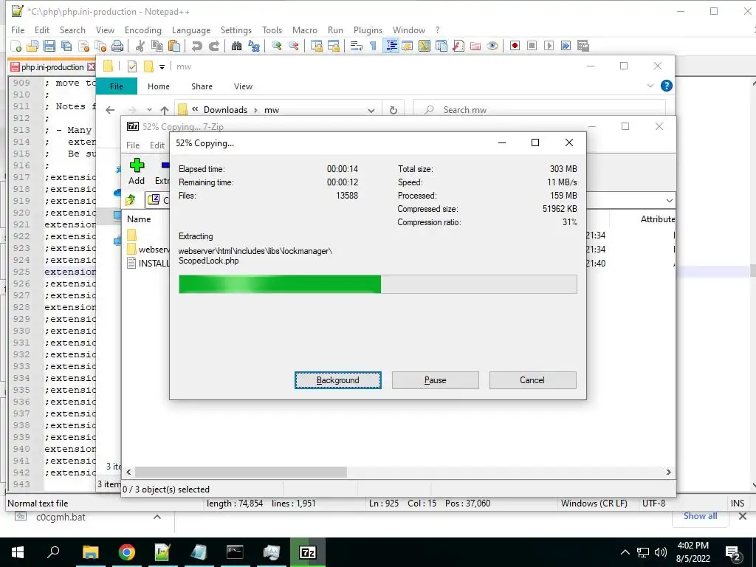Screen dimensions: 756x567
Task: Click the Cut scissors icon in Notepad++
Action: (x=140, y=46)
